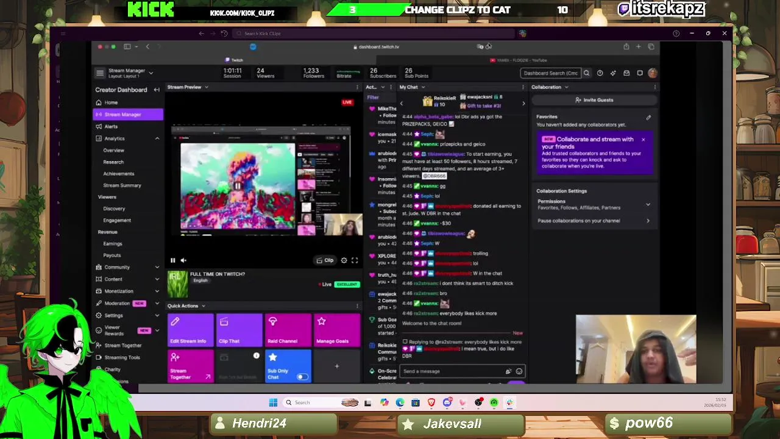Image resolution: width=780 pixels, height=439 pixels.
Task: Open Earnings under Revenue
Action: pos(113,244)
